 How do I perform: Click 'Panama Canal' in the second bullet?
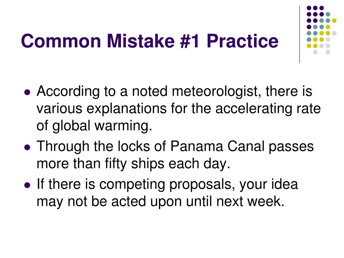pyautogui.click(x=217, y=146)
